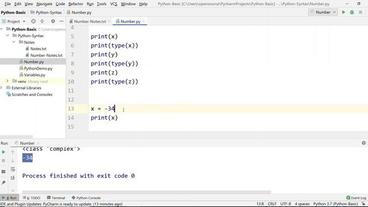Viewport: 368px width, 207px height.
Task: Open the Event Log
Action: point(356,198)
